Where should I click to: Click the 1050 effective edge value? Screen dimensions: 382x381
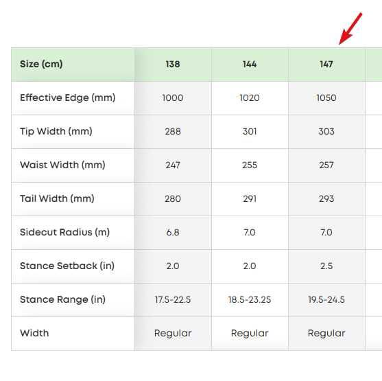click(326, 98)
